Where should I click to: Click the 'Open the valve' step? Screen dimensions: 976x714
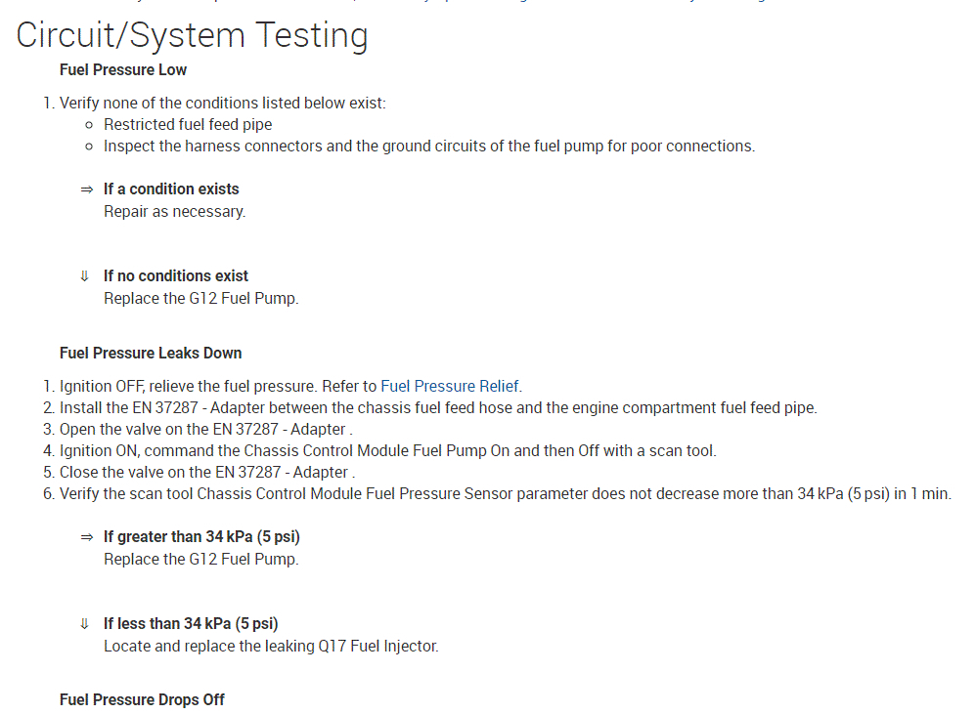(x=205, y=429)
